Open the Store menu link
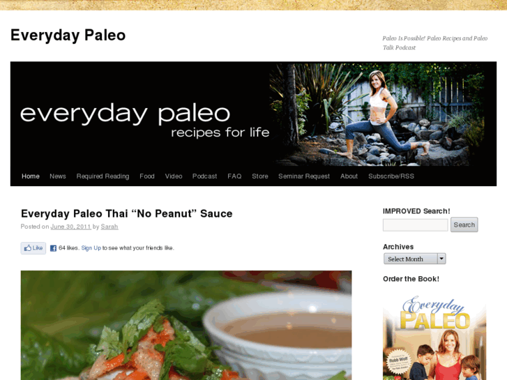The width and height of the screenshot is (507, 380). [260, 176]
